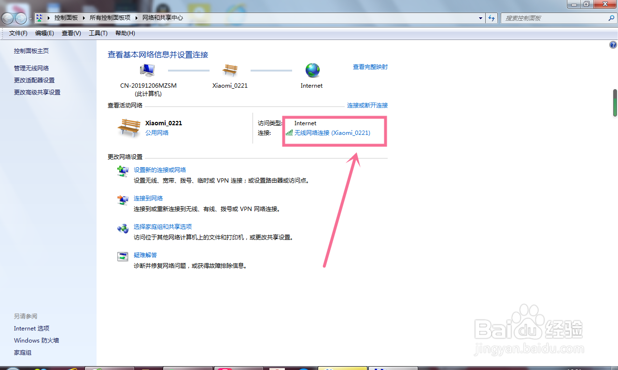Click the 连接或断开连接 link
The image size is (618, 370).
click(x=367, y=106)
